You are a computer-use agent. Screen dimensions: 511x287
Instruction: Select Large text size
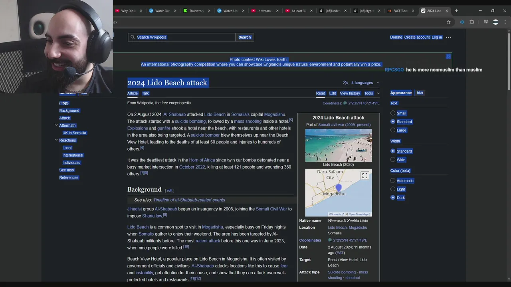coord(393,130)
